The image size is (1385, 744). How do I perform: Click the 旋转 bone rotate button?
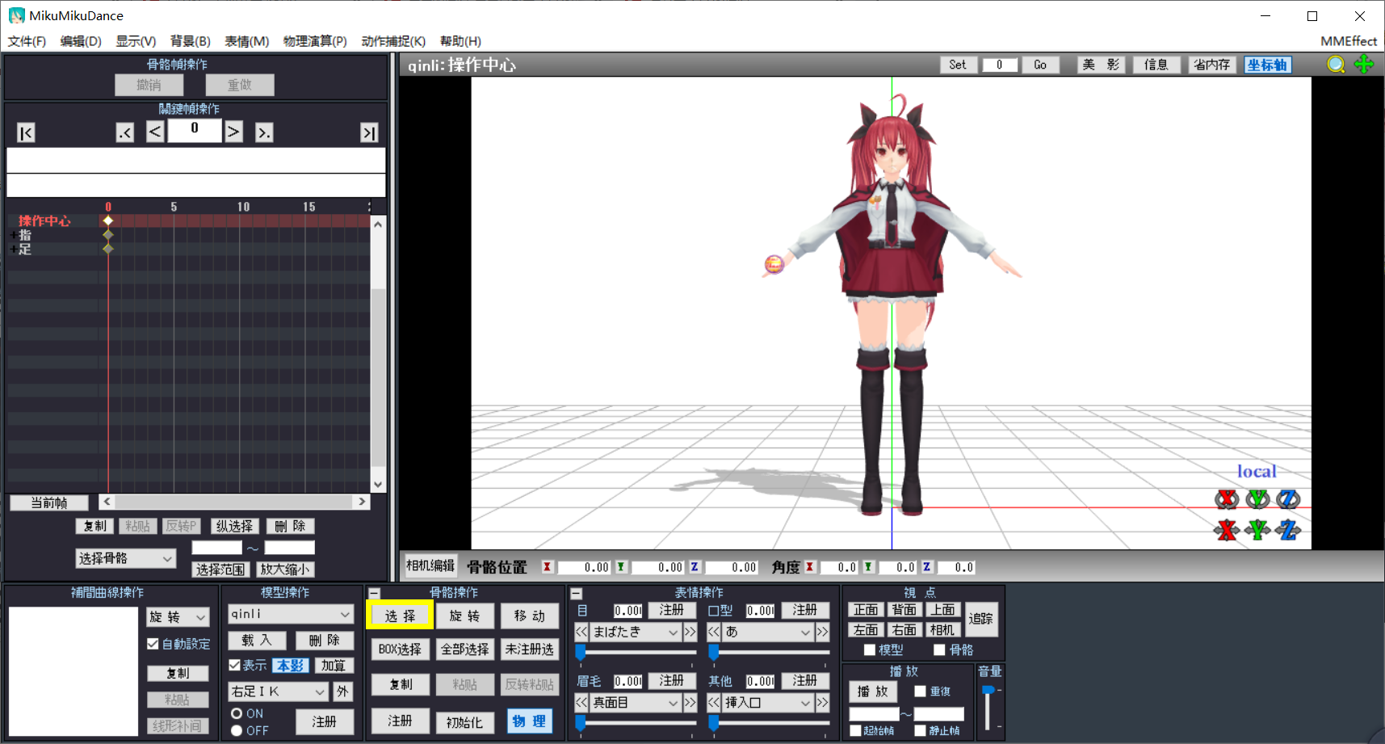pos(464,616)
